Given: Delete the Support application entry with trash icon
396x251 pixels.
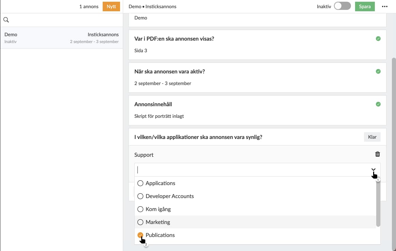Looking at the screenshot, I should (x=378, y=154).
